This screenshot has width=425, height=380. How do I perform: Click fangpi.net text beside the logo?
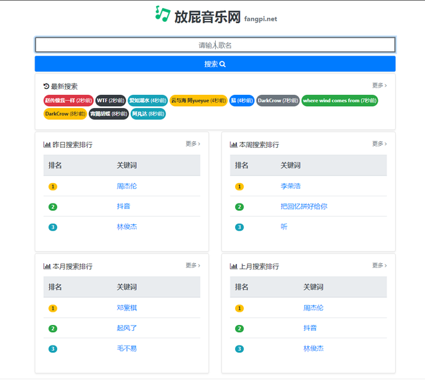point(260,19)
